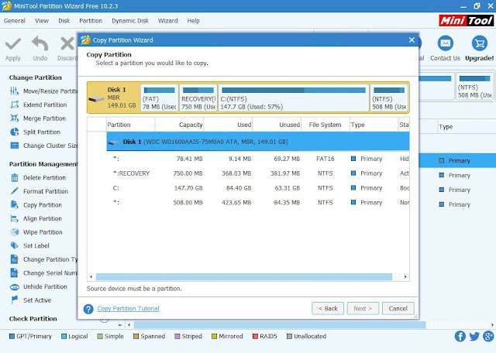496x353 pixels.
Task: Open the General menu
Action: pos(15,21)
